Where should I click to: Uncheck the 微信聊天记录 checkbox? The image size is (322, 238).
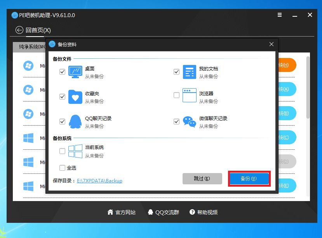[176, 122]
